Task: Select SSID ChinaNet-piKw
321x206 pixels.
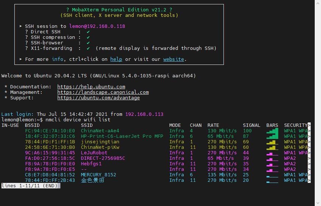Action: pyautogui.click(x=100, y=147)
